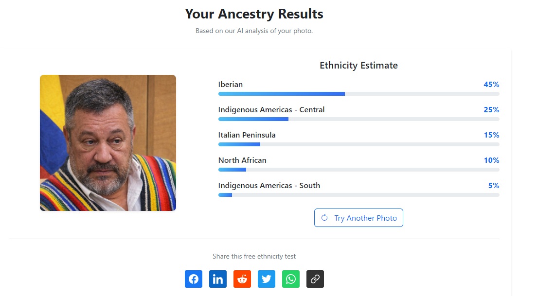537x296 pixels.
Task: Click the North African label
Action: pyautogui.click(x=242, y=160)
